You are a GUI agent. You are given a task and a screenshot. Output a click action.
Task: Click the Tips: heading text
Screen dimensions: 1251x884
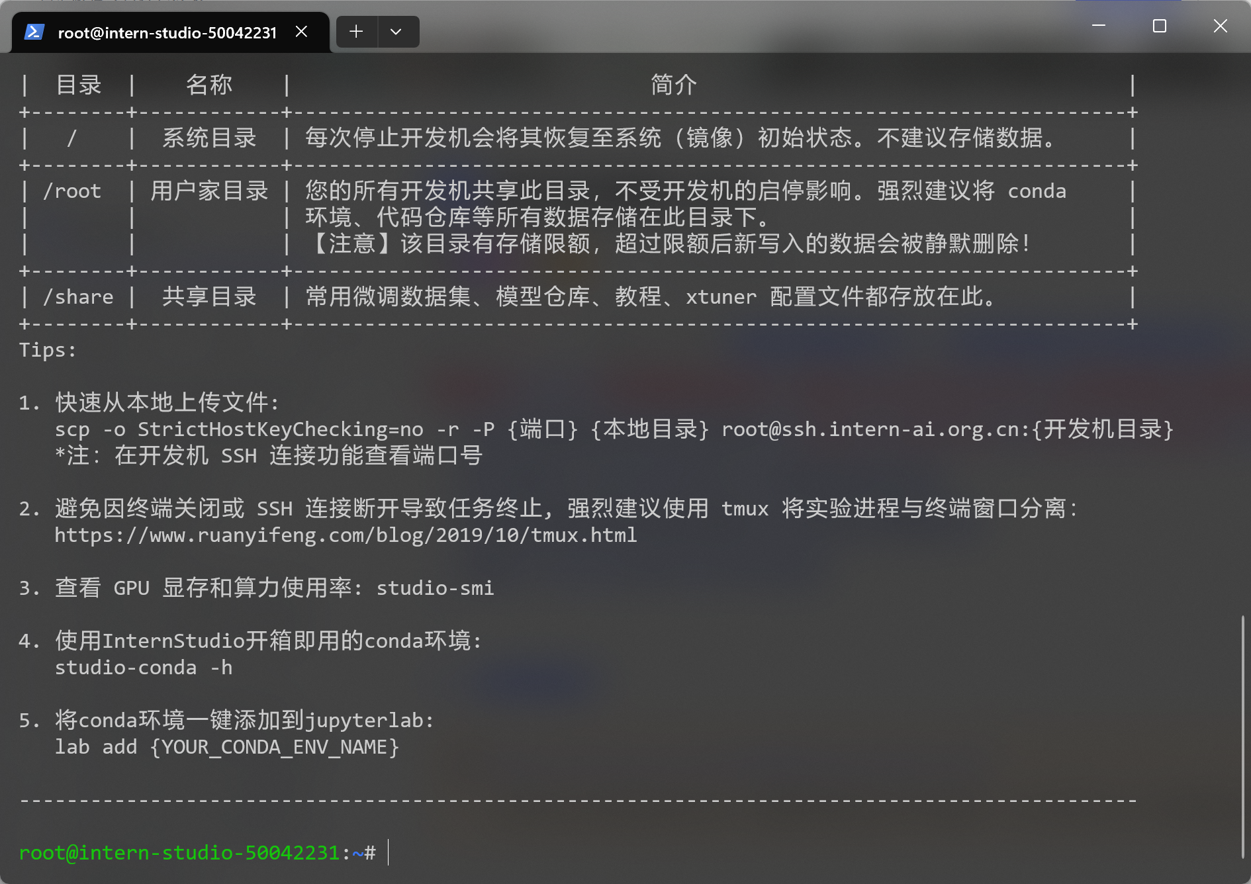point(48,349)
